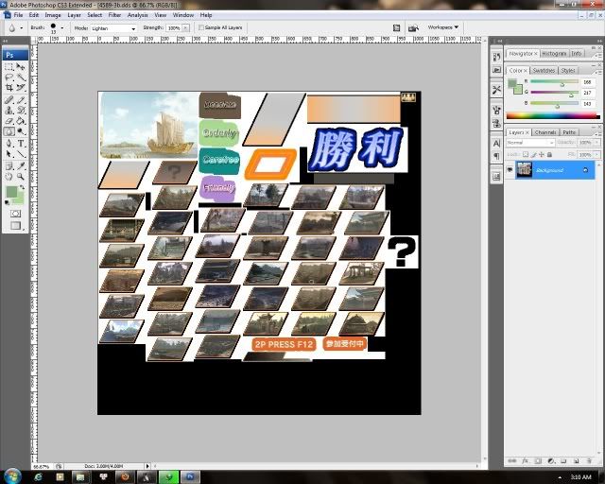Switch to the Channels tab
This screenshot has height=484, width=605.
pyautogui.click(x=545, y=132)
